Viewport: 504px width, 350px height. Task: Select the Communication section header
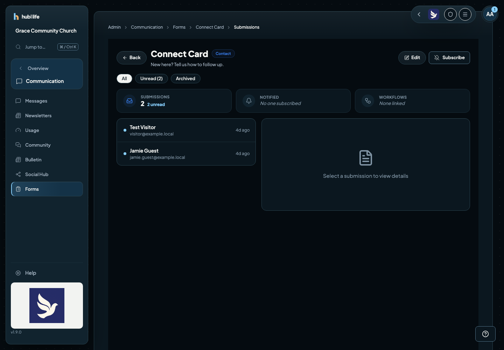point(47,81)
